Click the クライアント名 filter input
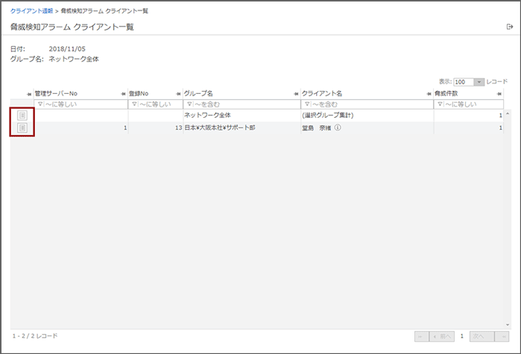The width and height of the screenshot is (521, 354). [367, 104]
